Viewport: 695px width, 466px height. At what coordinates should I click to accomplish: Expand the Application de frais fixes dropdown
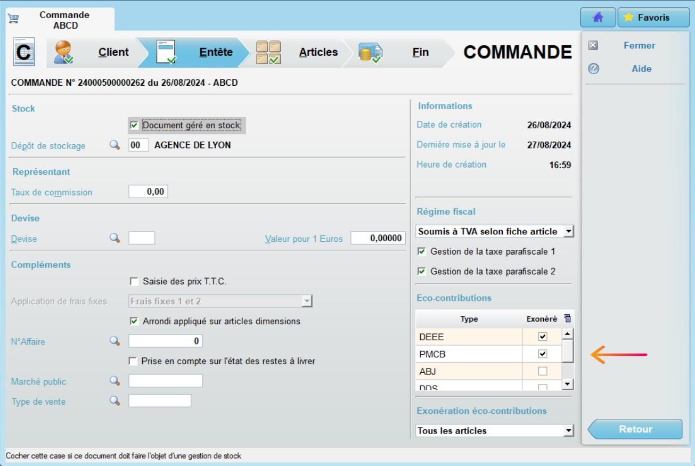[308, 301]
